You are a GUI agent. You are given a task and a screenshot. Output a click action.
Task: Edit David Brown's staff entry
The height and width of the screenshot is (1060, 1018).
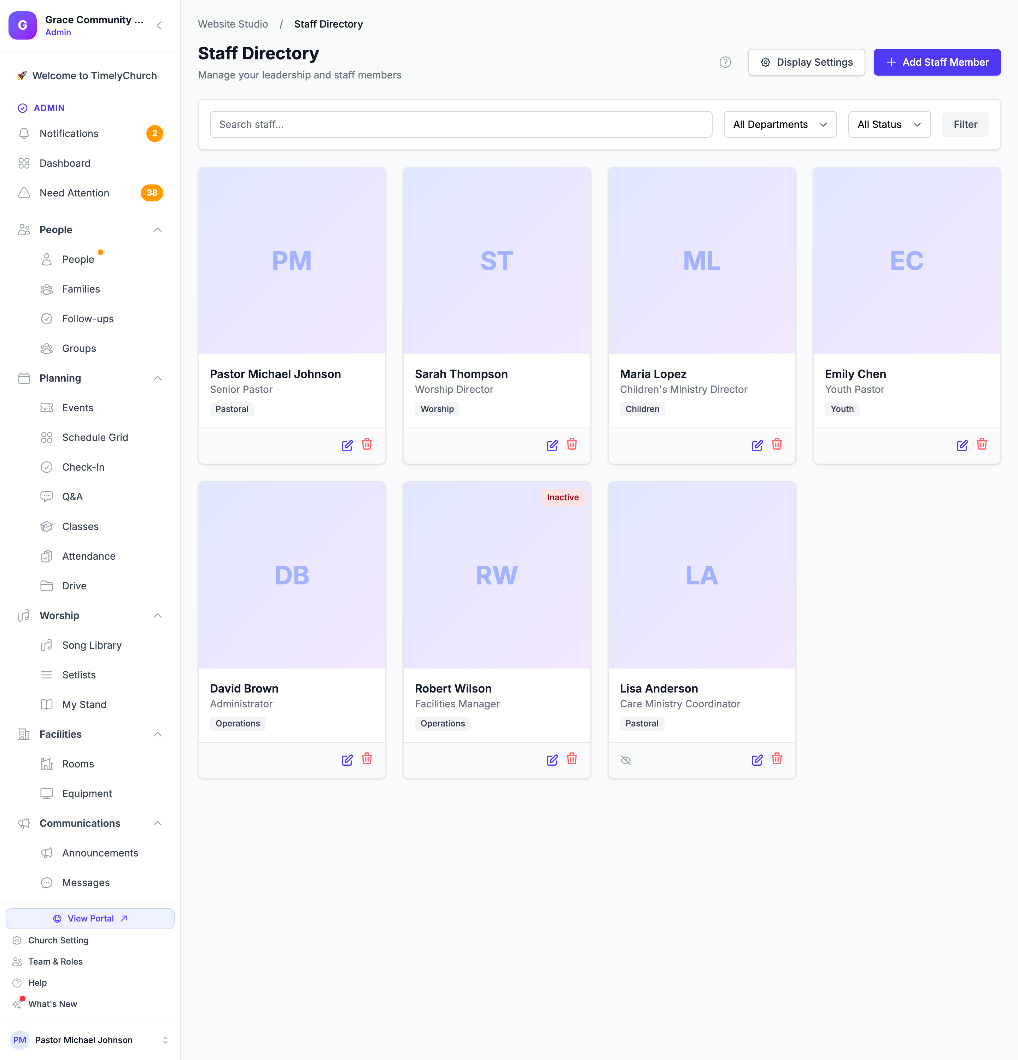(x=347, y=760)
